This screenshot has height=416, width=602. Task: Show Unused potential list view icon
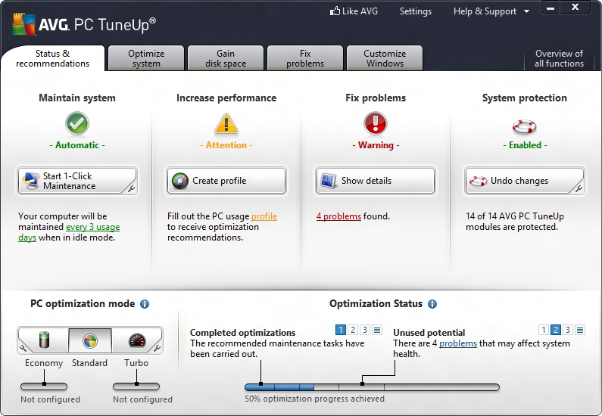pyautogui.click(x=580, y=330)
